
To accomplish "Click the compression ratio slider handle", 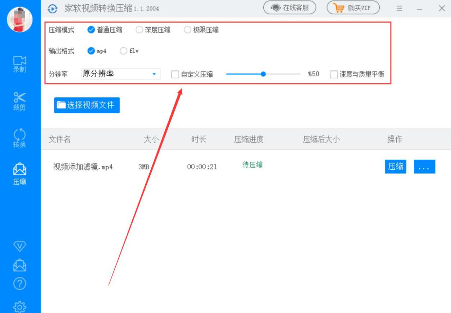I will pos(263,74).
